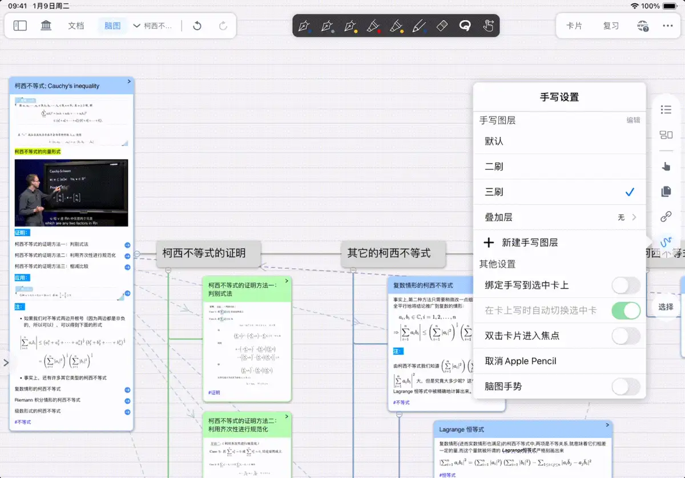Follow arrow link beside 级数形式的柯西不等式
This screenshot has width=685, height=478.
click(x=127, y=411)
